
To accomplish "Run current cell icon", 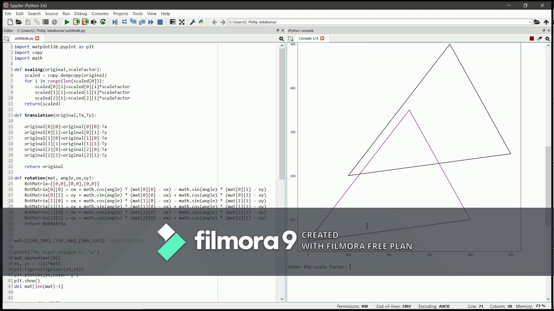I will (x=76, y=22).
